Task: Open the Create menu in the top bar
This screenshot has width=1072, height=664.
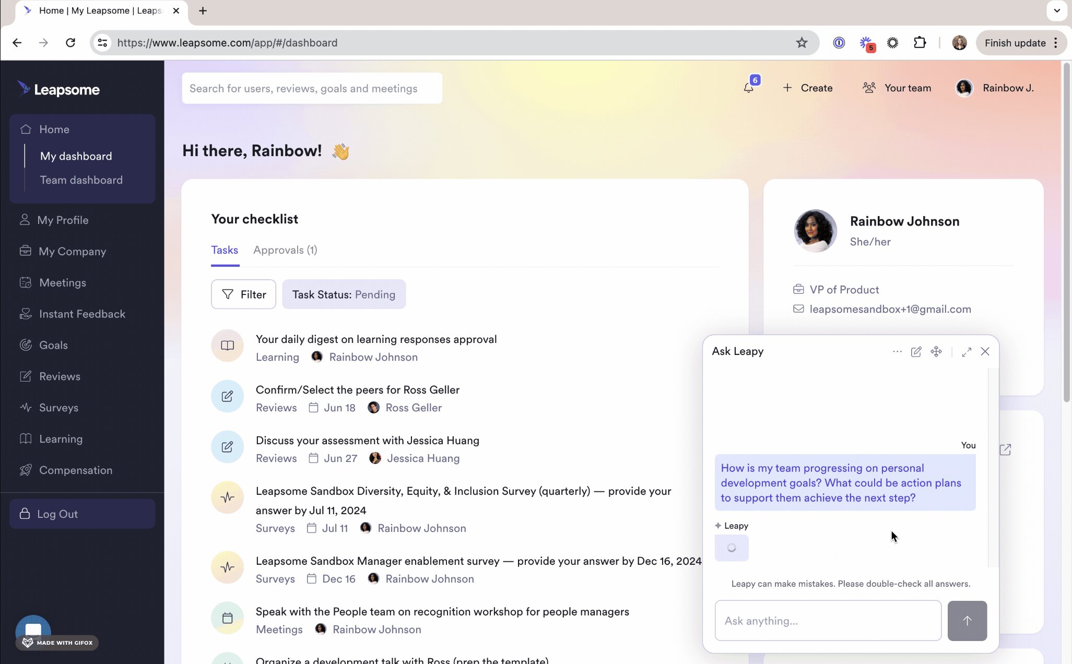Action: [808, 88]
